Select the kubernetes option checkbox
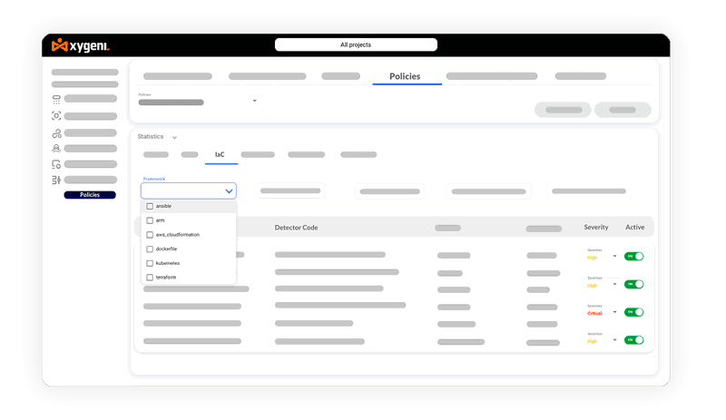Screen dimensions: 726x420 coord(150,263)
